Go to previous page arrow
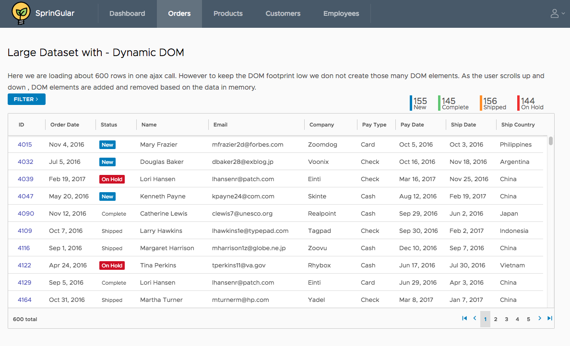The image size is (570, 346). pyautogui.click(x=475, y=318)
